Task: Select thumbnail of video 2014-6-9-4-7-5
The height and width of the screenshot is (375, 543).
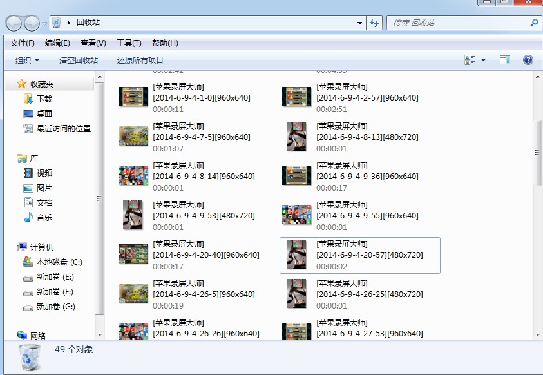Action: coord(133,136)
